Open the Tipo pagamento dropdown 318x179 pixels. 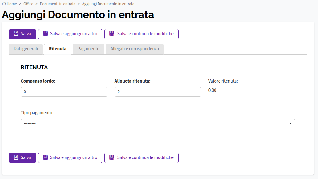158,124
